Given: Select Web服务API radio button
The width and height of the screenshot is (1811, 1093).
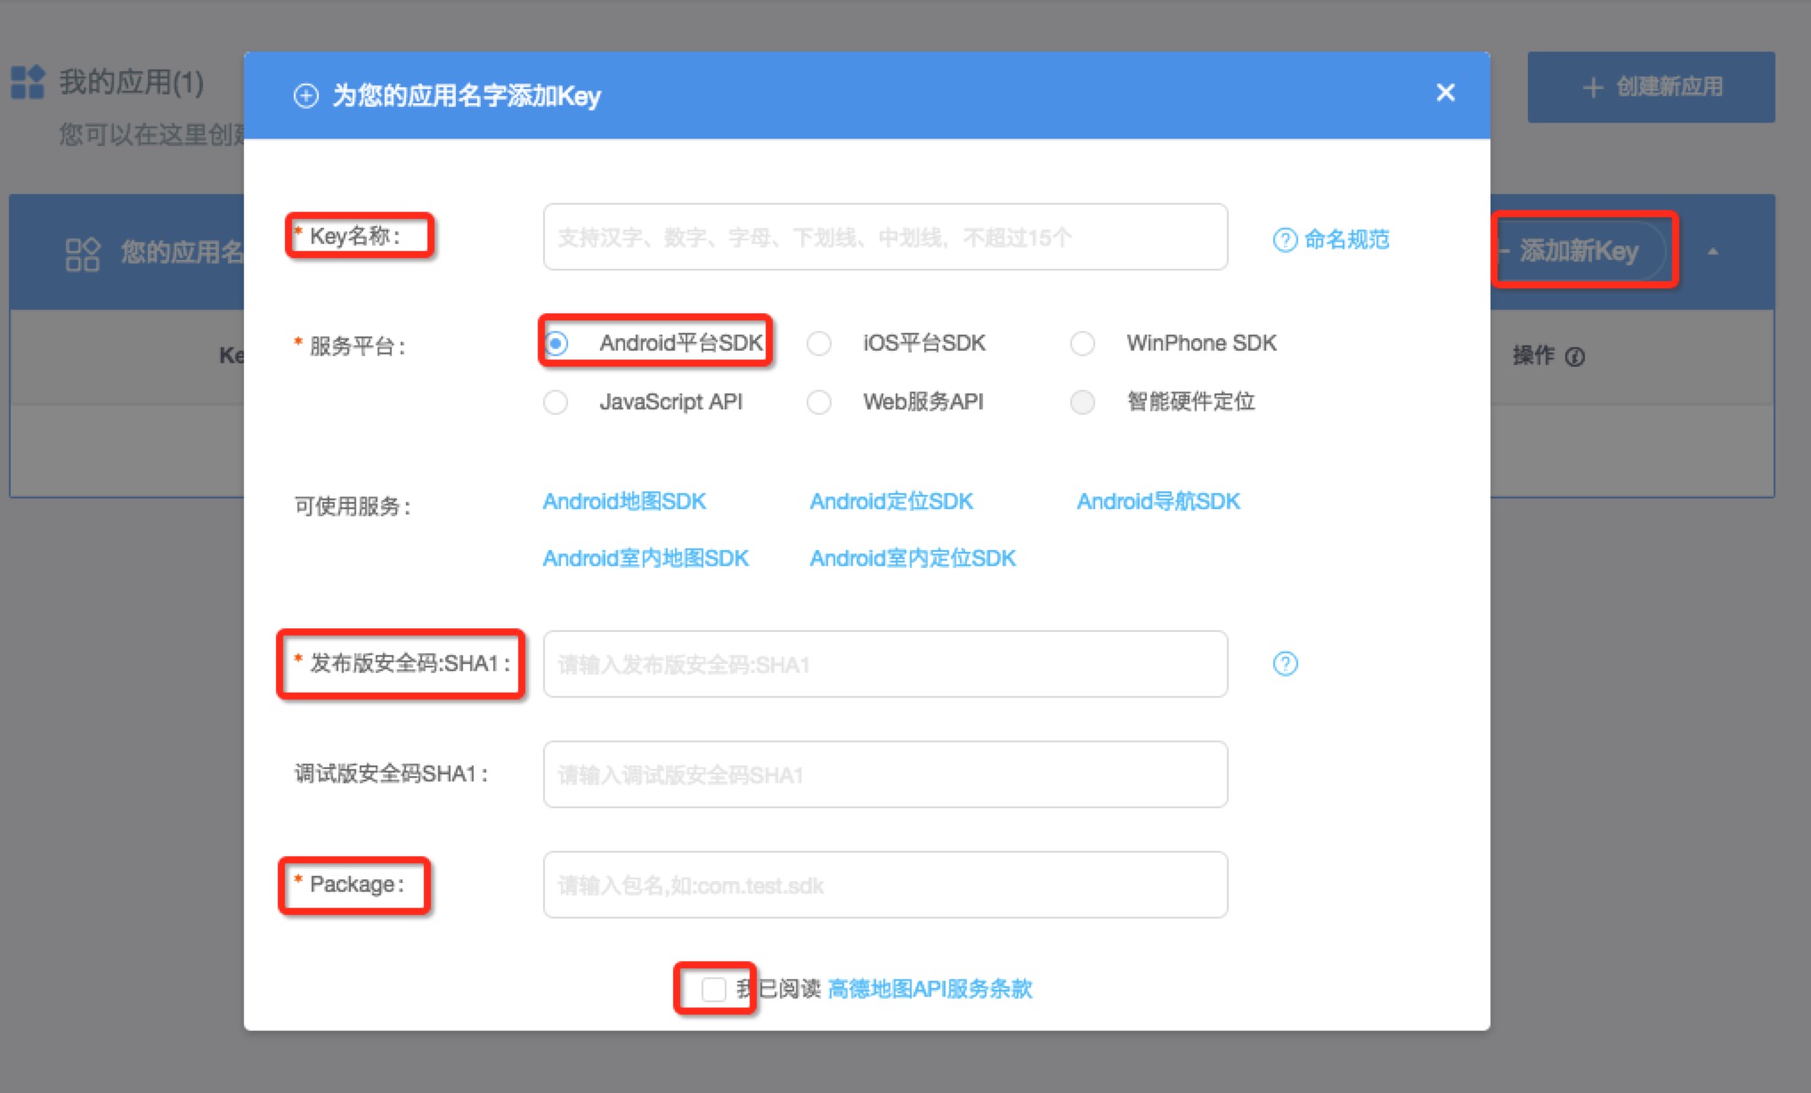Looking at the screenshot, I should 819,402.
